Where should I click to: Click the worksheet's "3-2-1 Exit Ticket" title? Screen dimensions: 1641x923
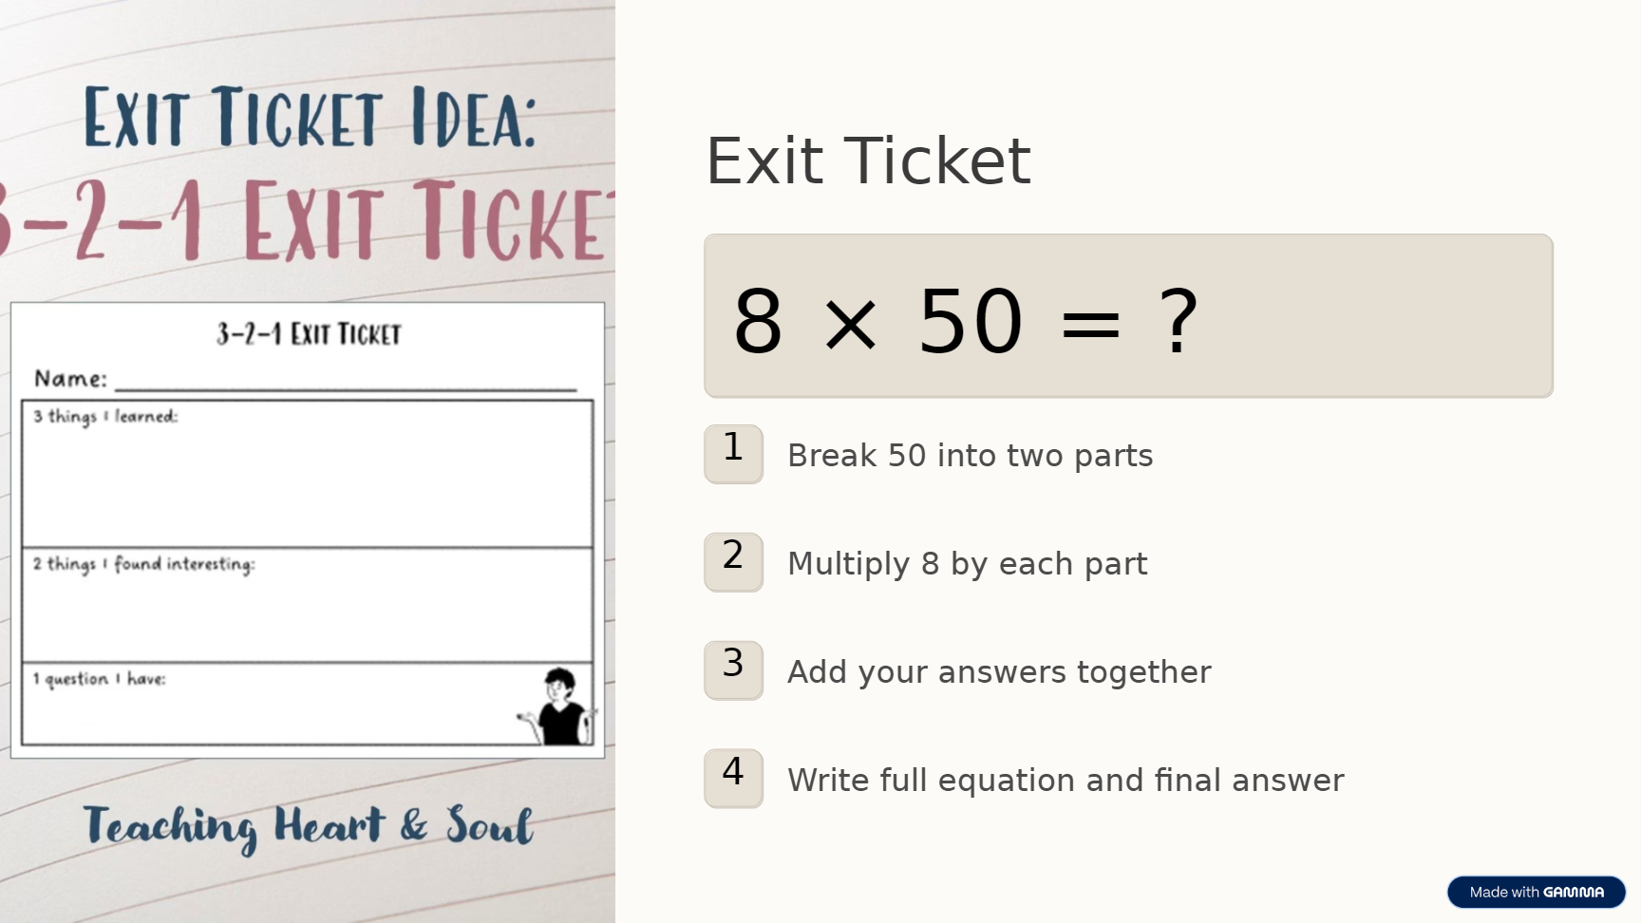[309, 334]
